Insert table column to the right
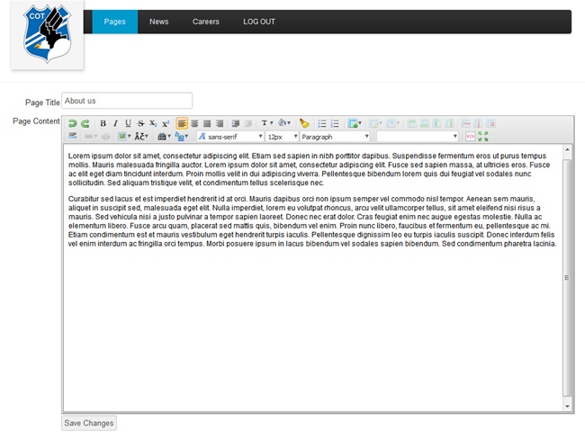This screenshot has width=585, height=447. pos(449,123)
